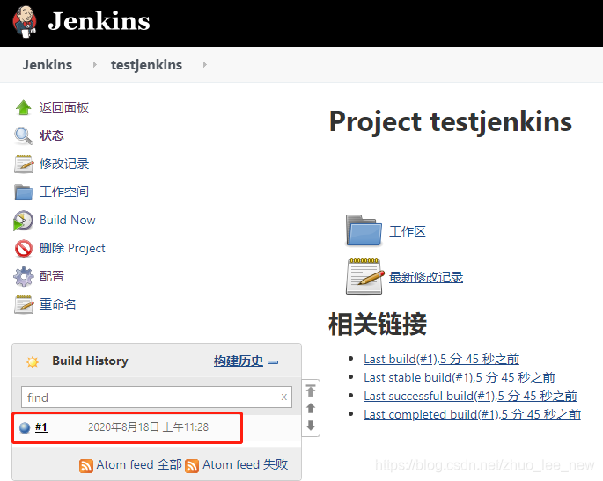
Task: Click the magnifier icon next to 状态
Action: pos(24,135)
